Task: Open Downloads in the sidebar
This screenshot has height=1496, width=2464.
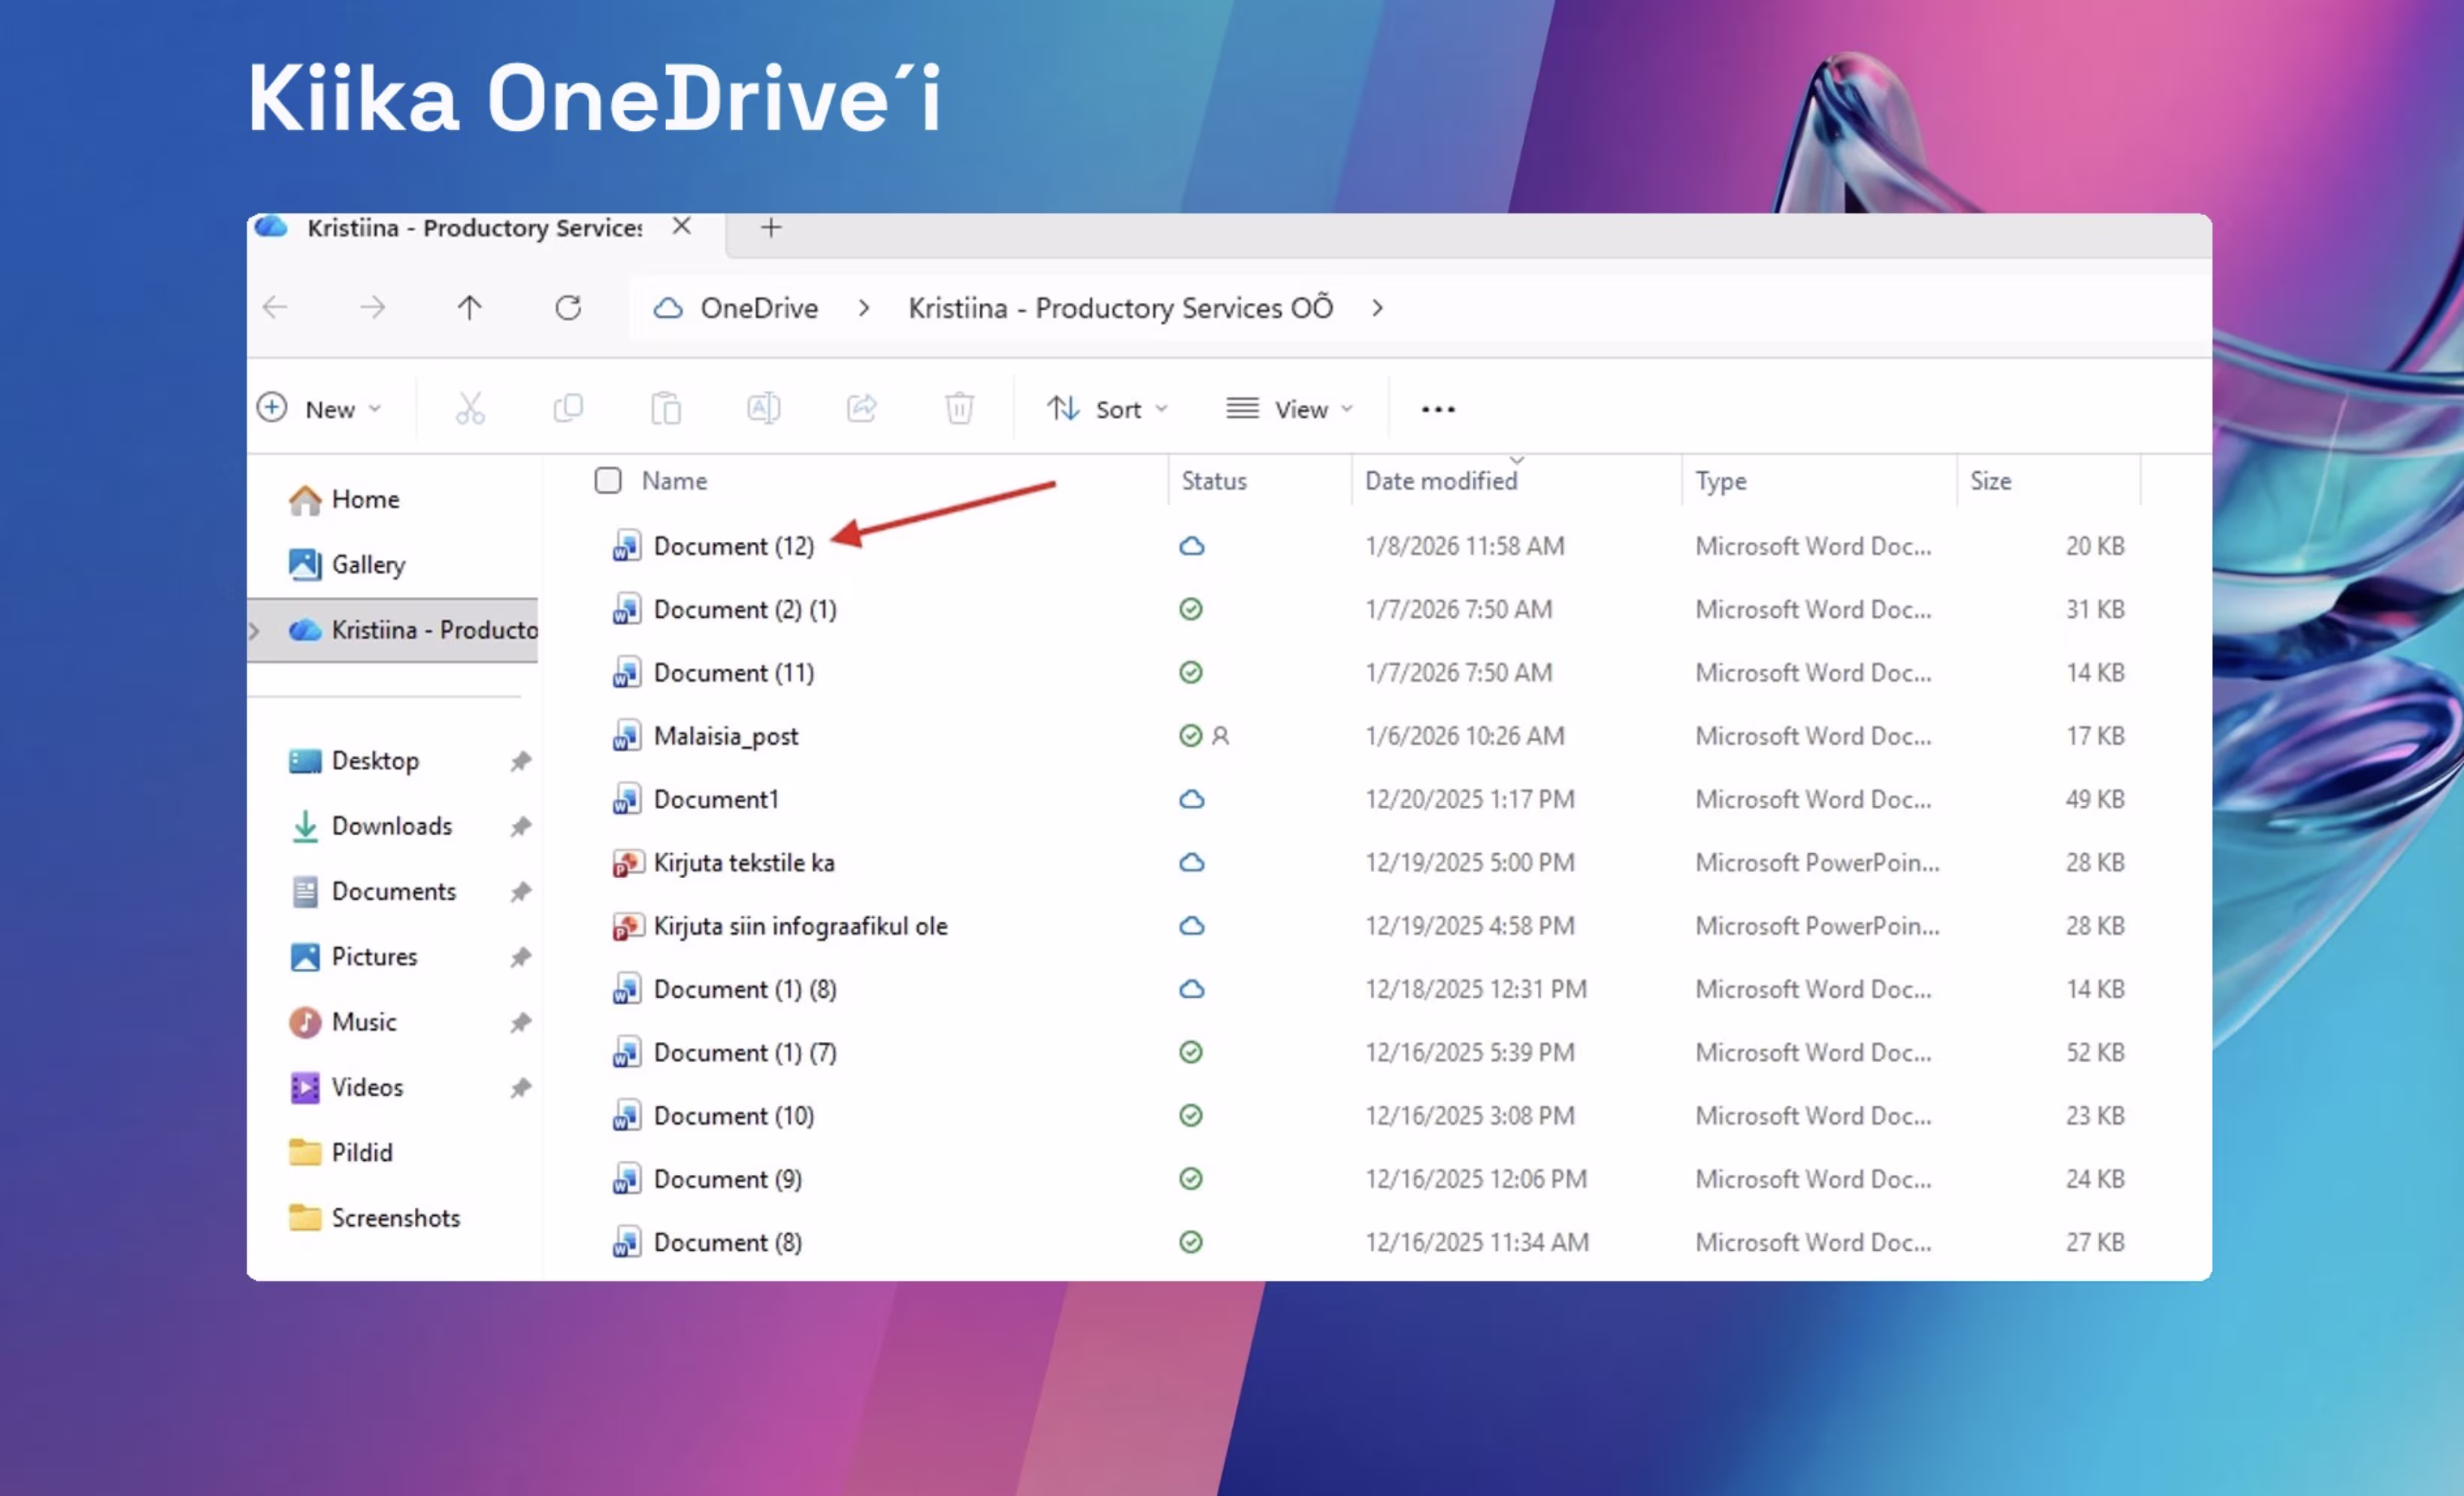Action: pos(391,826)
